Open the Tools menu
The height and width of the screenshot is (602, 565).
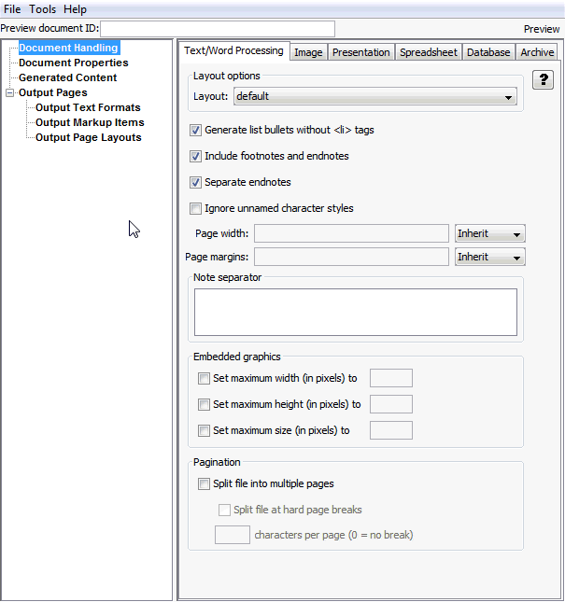click(x=42, y=9)
